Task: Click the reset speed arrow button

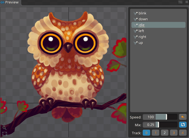Action: 183,117
